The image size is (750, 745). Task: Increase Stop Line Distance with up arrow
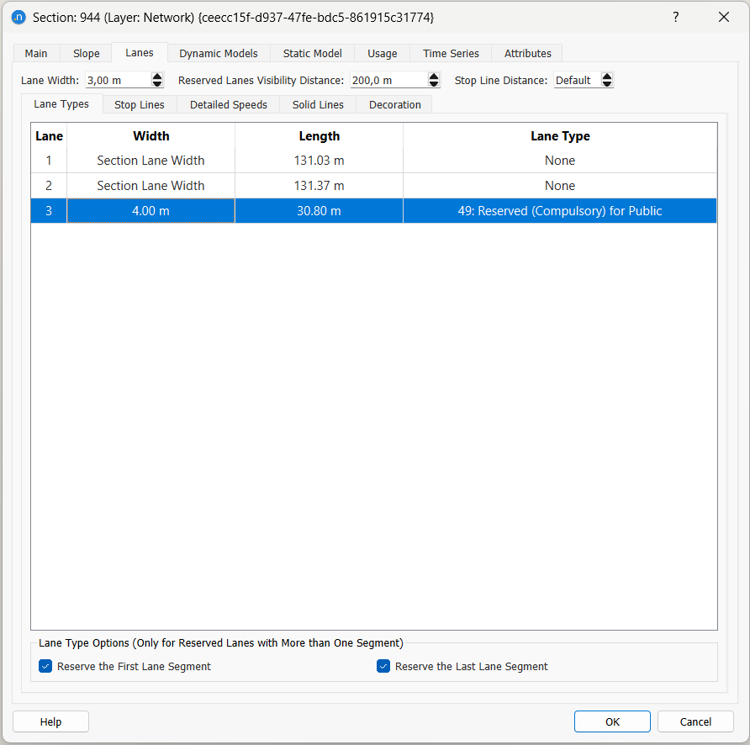(x=607, y=77)
